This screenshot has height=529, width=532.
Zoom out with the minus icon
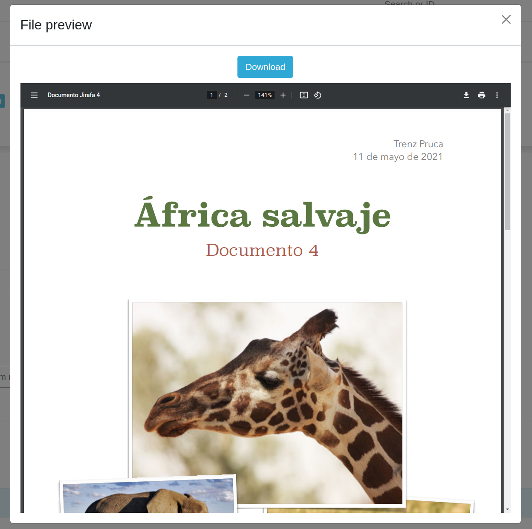[246, 95]
